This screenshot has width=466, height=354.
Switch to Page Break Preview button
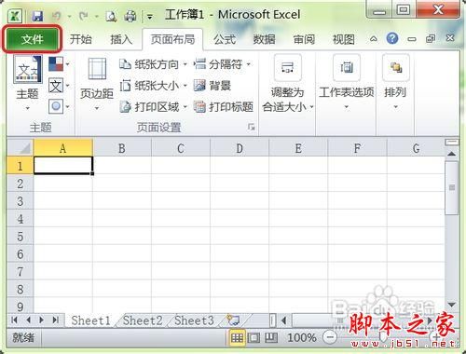click(271, 338)
